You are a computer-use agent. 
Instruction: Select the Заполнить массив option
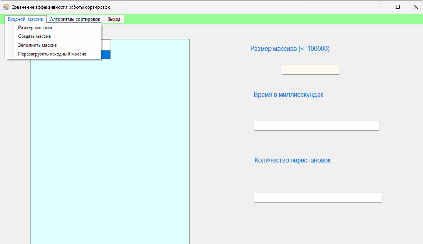(37, 45)
